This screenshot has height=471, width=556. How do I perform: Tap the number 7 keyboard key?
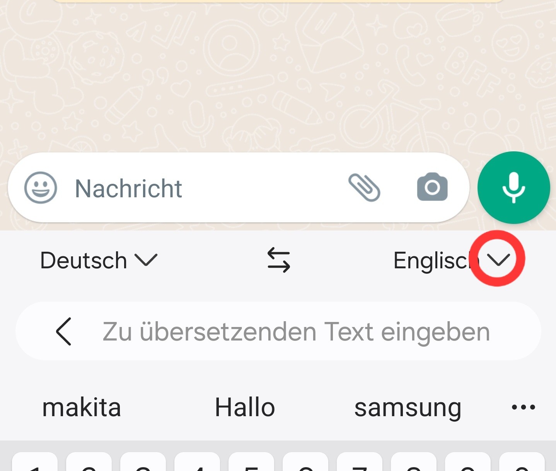pyautogui.click(x=360, y=462)
